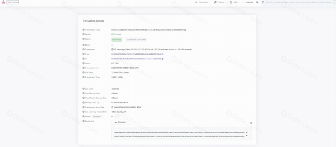Image resolution: width=336 pixels, height=147 pixels.
Task: Click info icon beside Priority Fee / Tip
Action: pyautogui.click(x=84, y=103)
